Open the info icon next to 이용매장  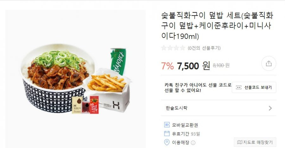tap(193, 143)
